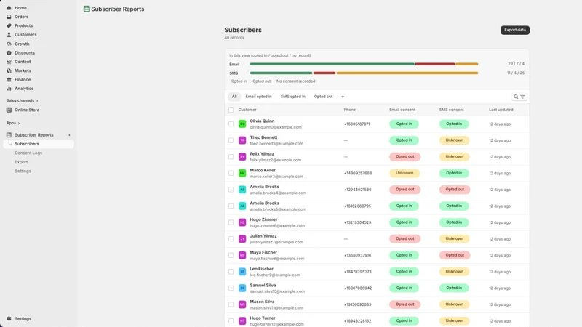582x327 pixels.
Task: Open Consent Logs in sidebar
Action: tap(28, 153)
